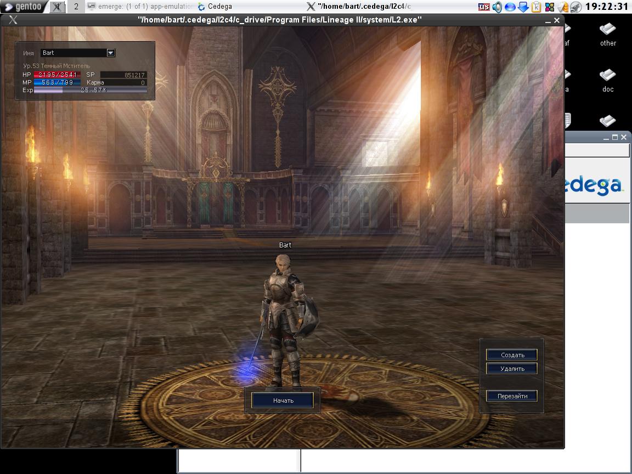Click the Exp progress bar 25.57%
The image size is (632, 474).
coord(91,90)
